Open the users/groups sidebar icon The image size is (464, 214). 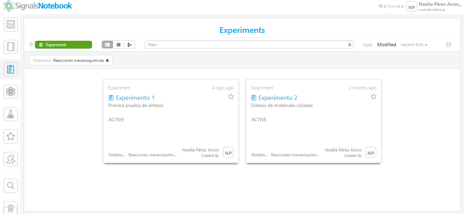click(11, 159)
